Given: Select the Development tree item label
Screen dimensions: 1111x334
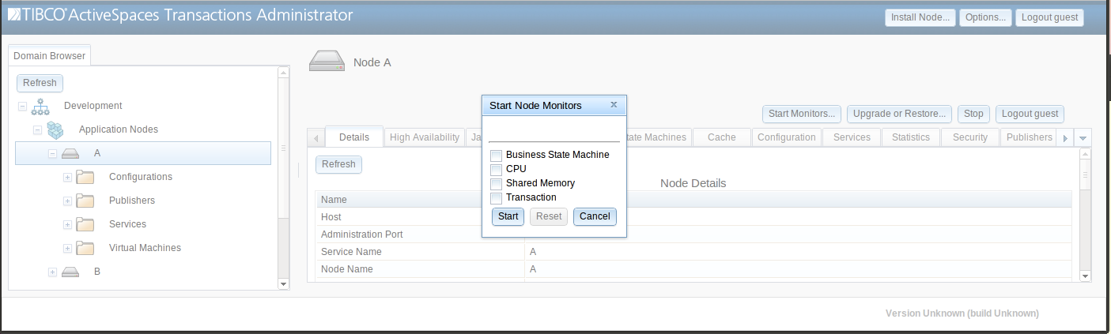Looking at the screenshot, I should [93, 106].
